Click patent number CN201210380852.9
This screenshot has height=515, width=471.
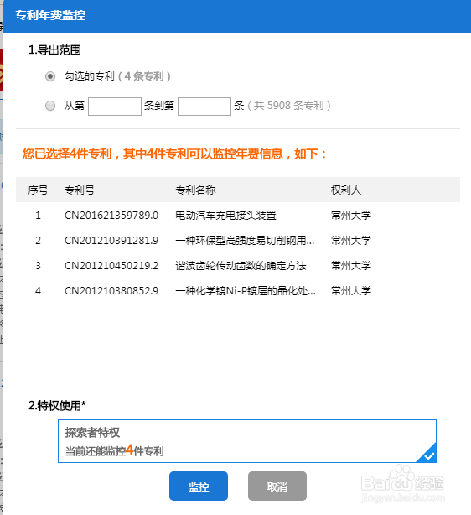[111, 291]
